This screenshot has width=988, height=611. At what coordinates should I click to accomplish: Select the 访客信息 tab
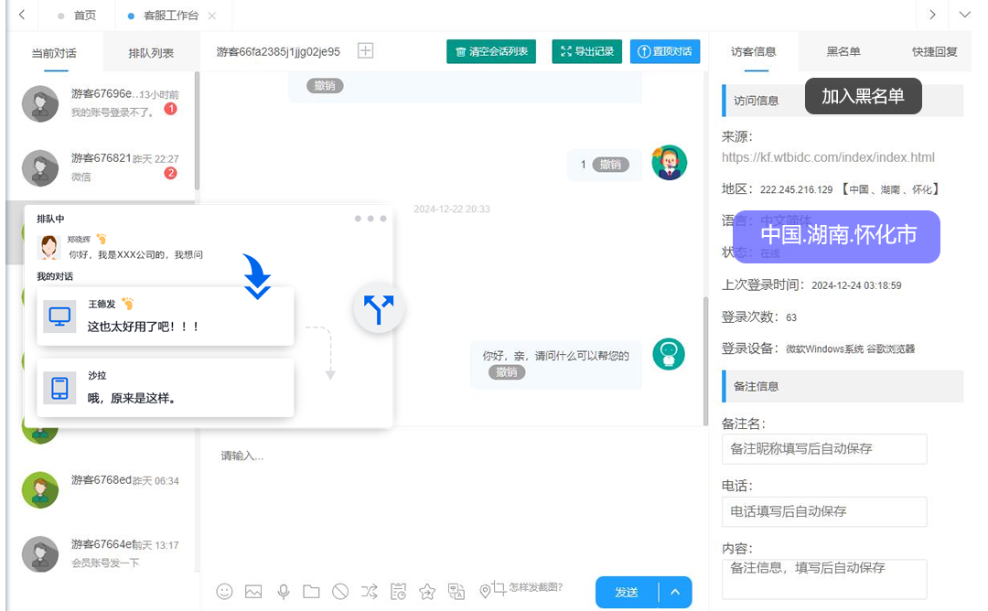coord(754,51)
